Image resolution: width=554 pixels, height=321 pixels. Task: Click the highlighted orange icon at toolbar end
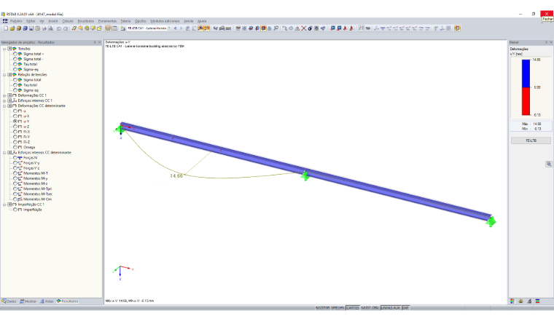(457, 28)
